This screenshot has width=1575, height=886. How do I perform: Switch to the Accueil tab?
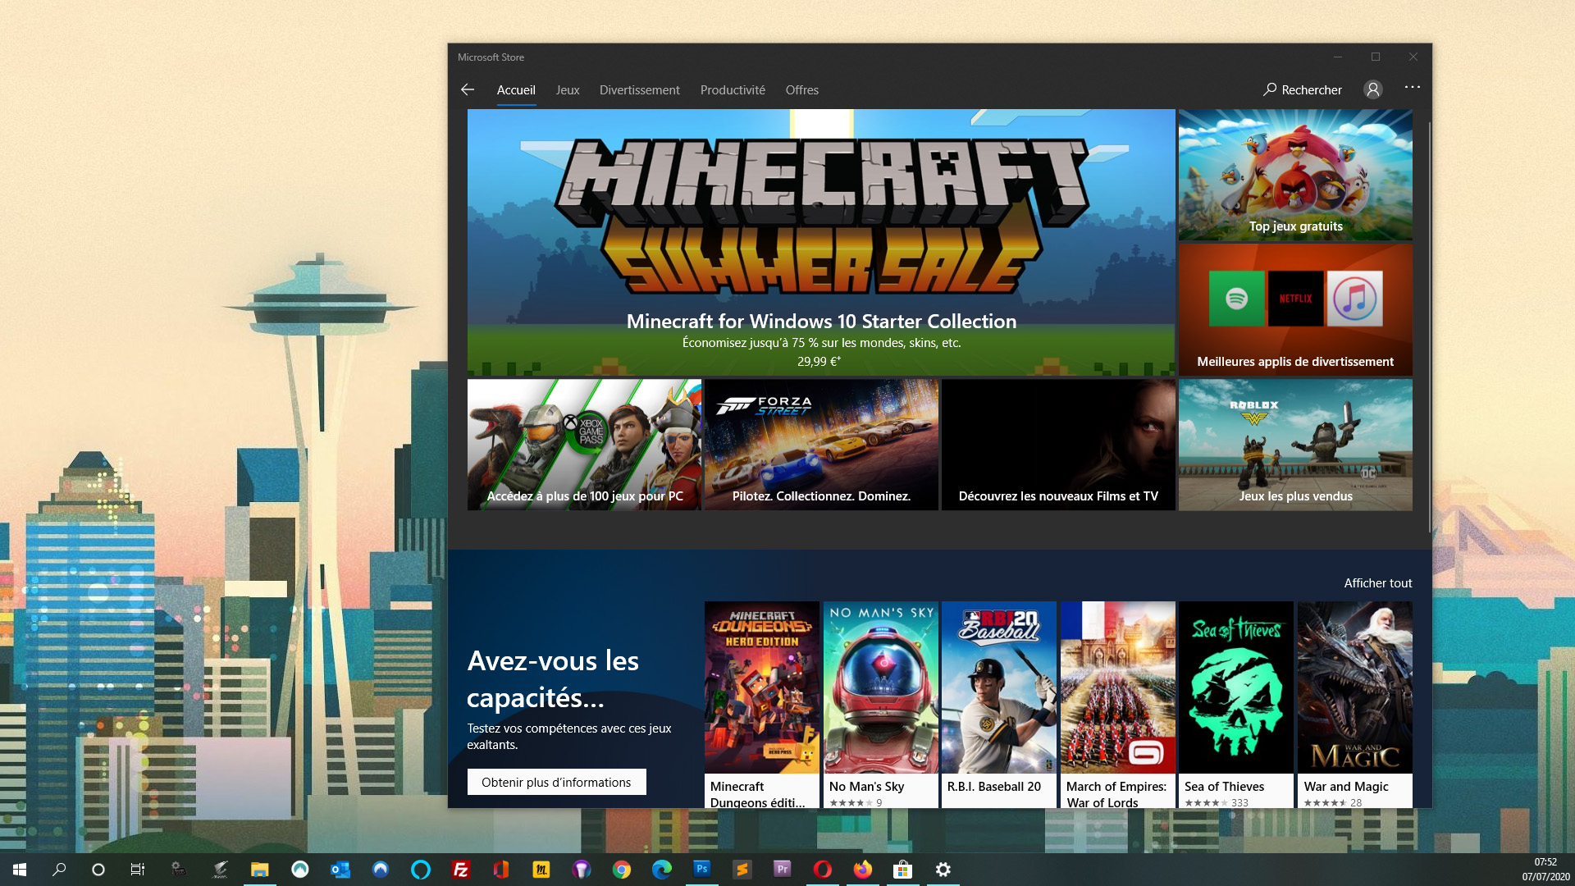[516, 90]
